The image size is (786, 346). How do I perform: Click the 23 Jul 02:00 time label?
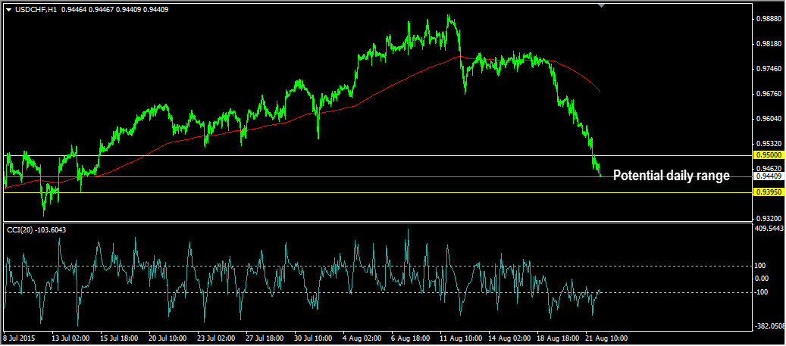pos(215,338)
